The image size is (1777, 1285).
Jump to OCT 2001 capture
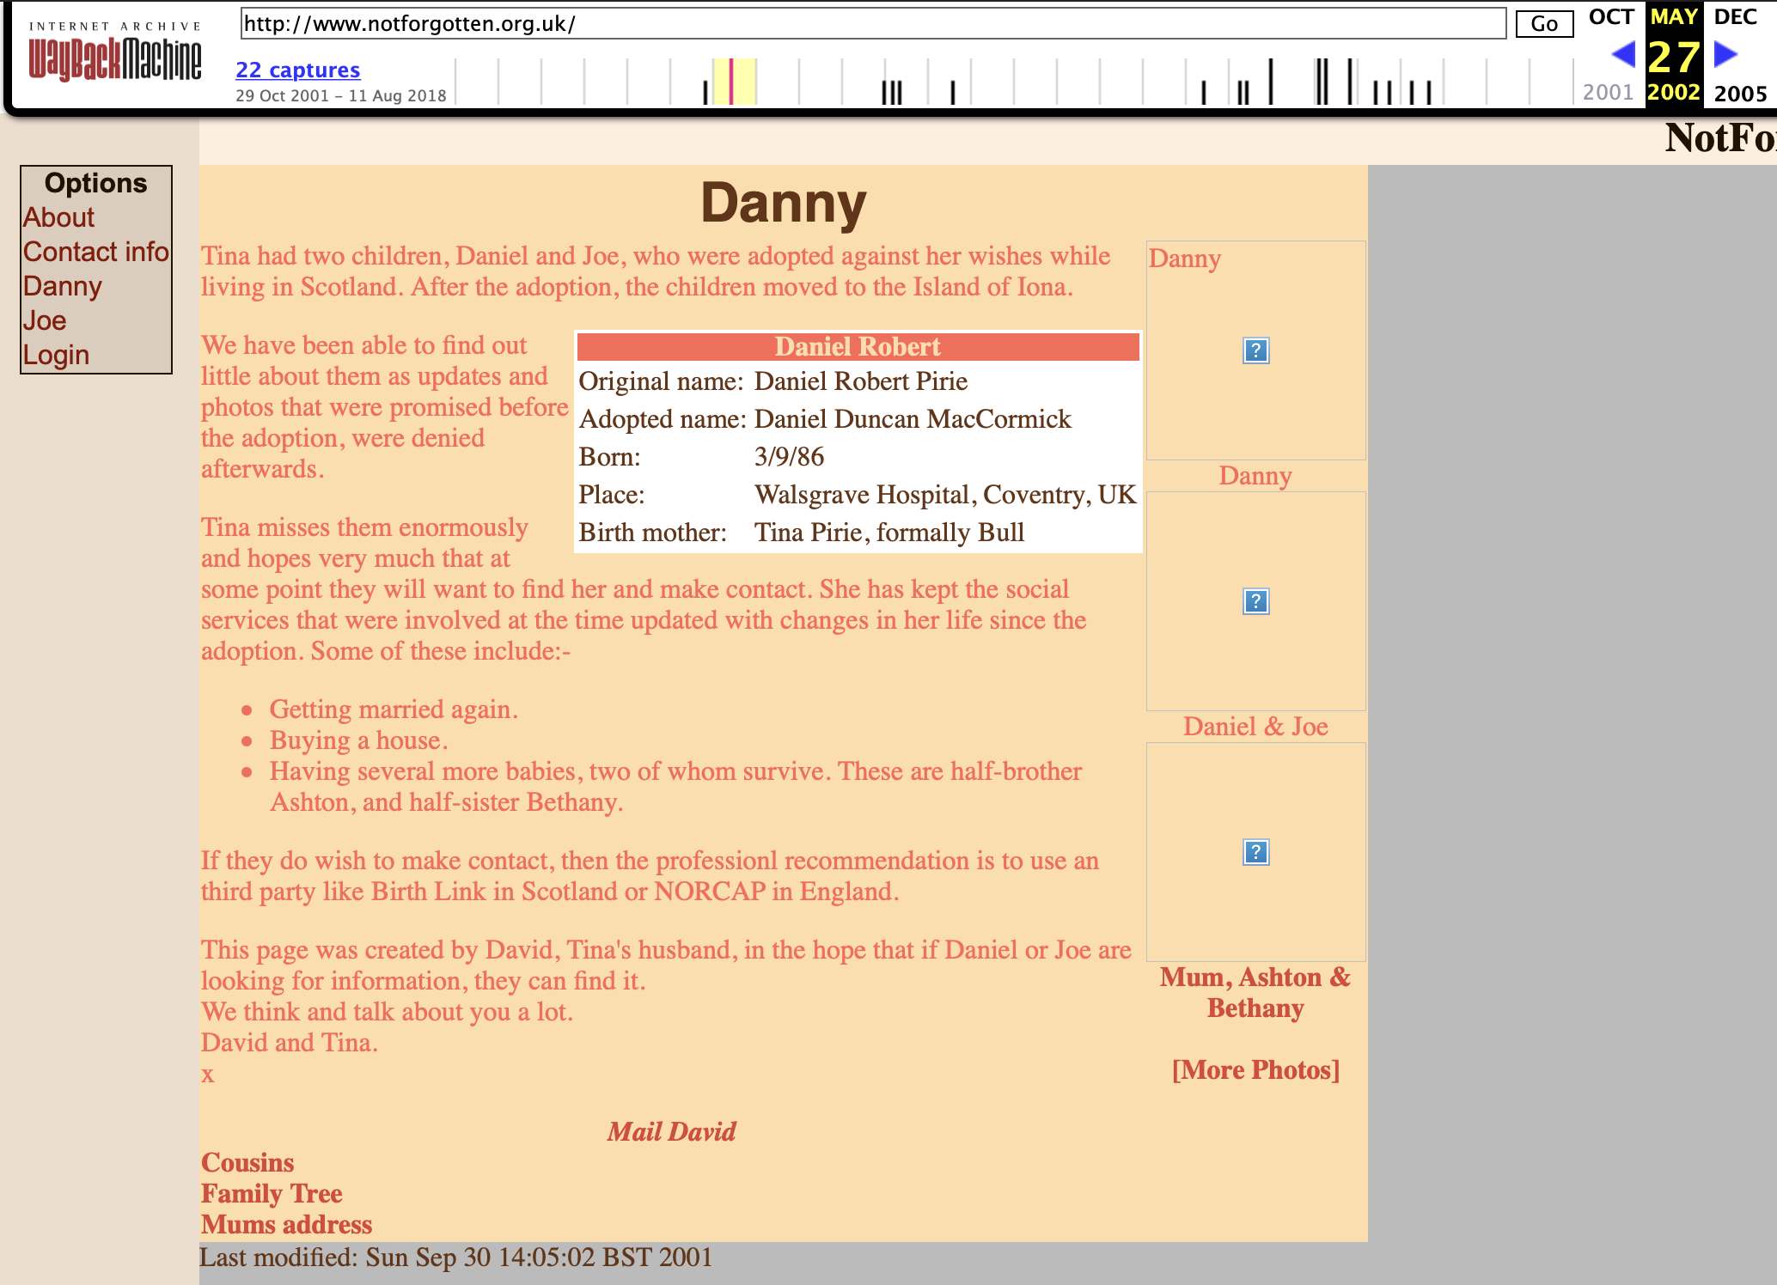coord(1611,17)
